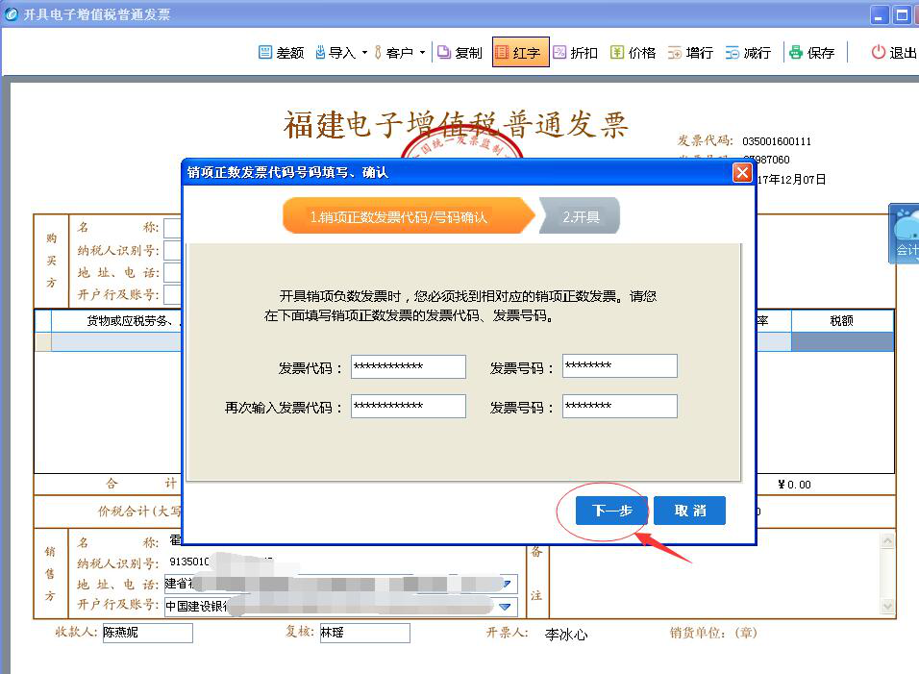The image size is (919, 674).
Task: Toggle the 红字 red-letter invoice button
Action: [x=520, y=53]
